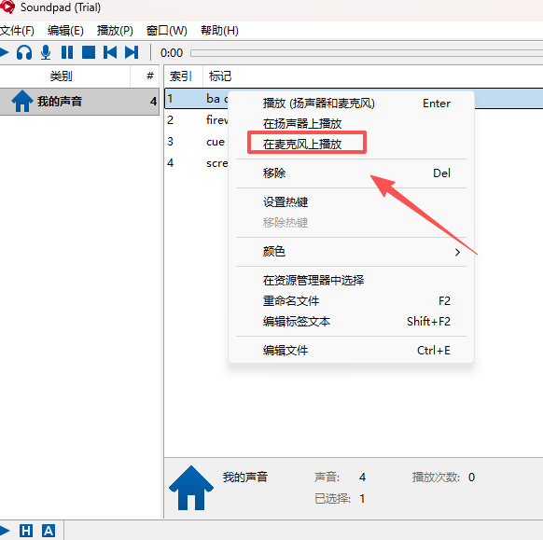This screenshot has width=543, height=540.
Task: Click the A icon in status bar
Action: pyautogui.click(x=49, y=531)
